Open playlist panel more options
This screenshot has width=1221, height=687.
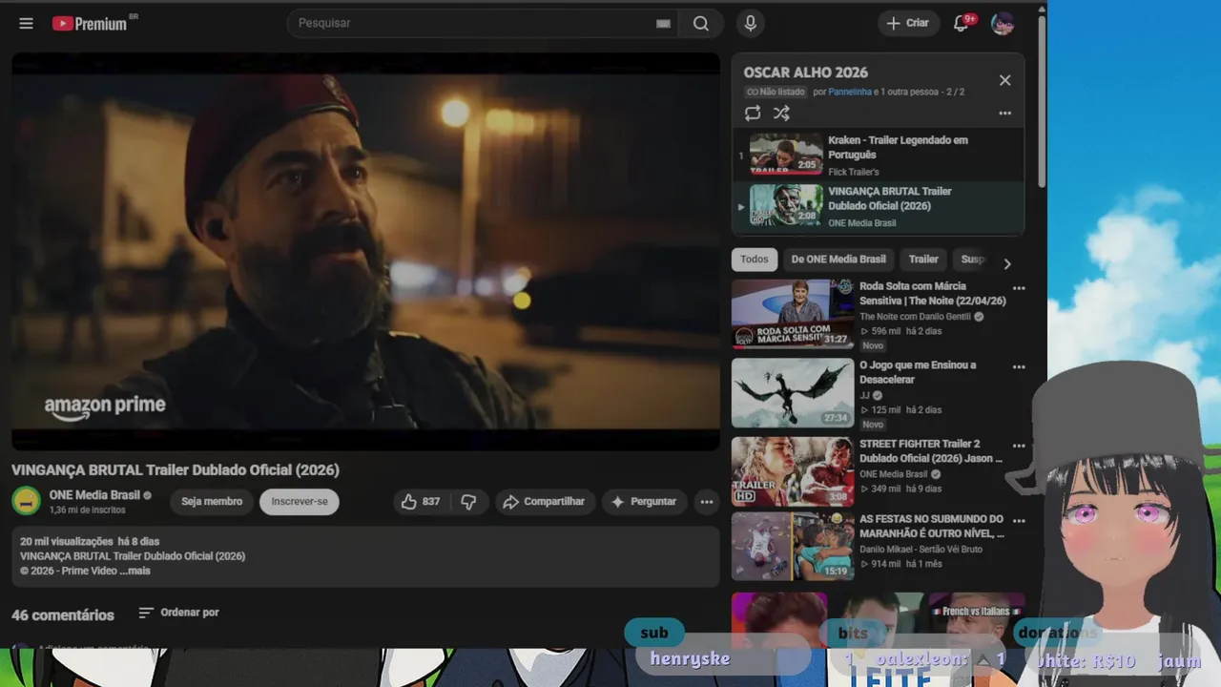[1004, 113]
